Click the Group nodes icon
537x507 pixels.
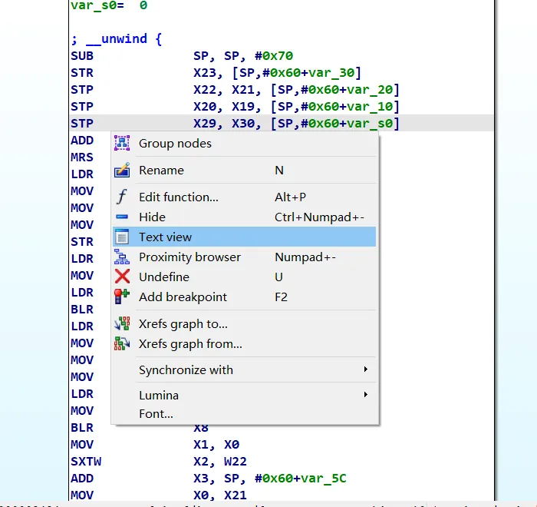(122, 143)
